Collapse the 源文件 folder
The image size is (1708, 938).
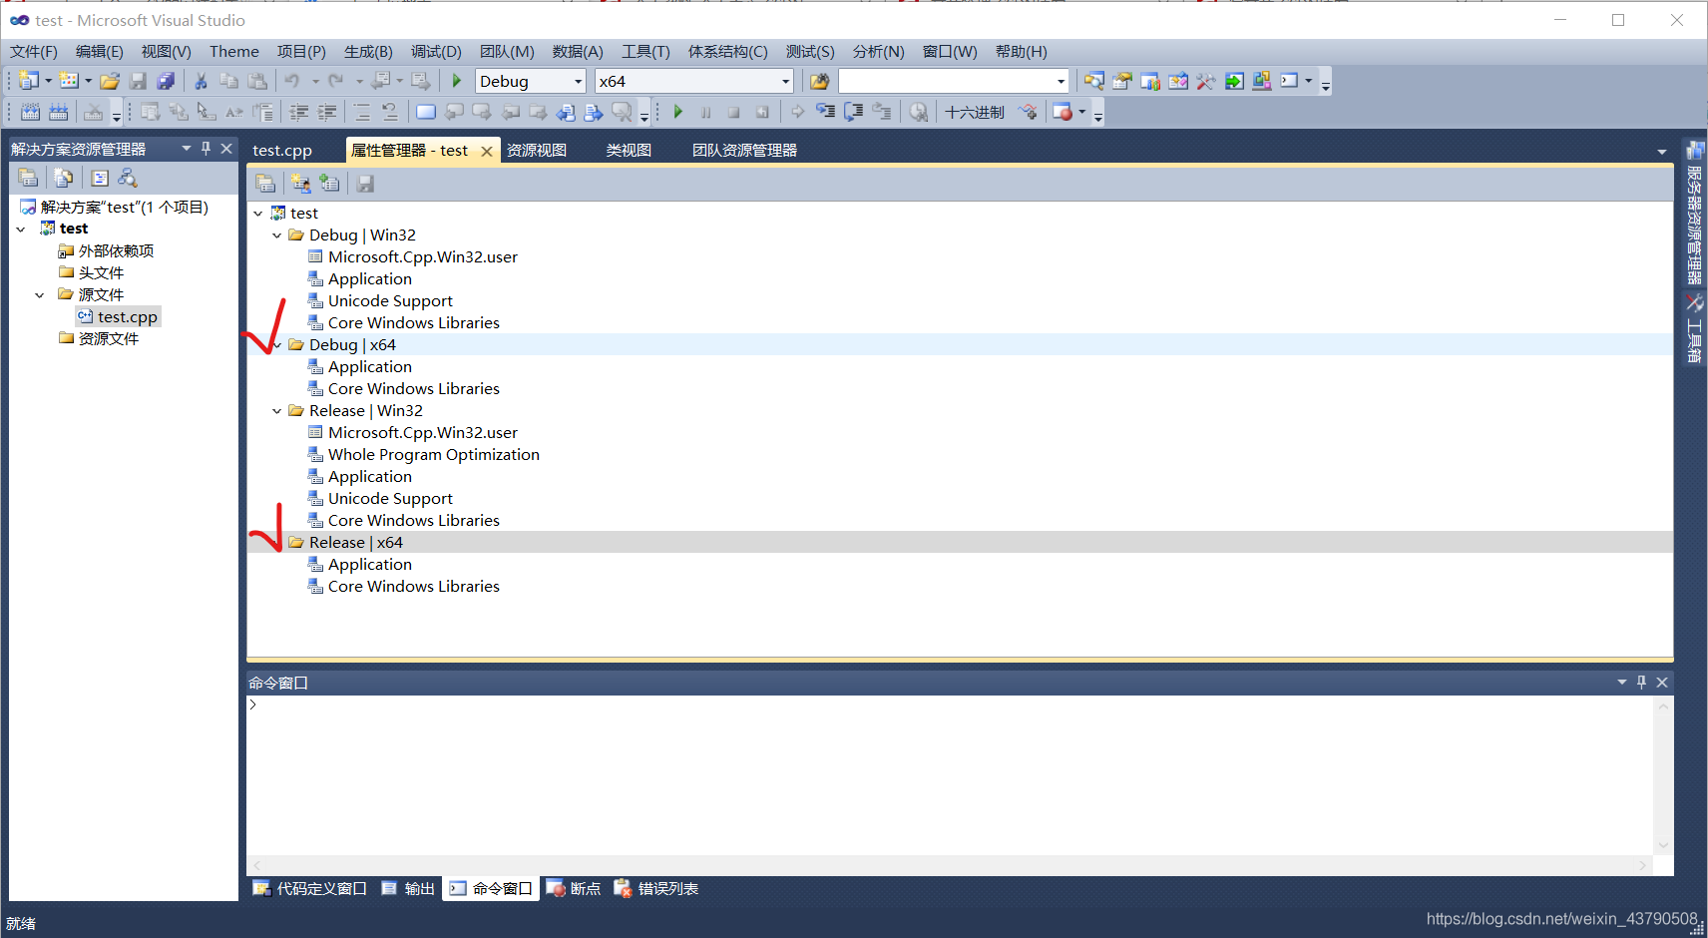40,295
